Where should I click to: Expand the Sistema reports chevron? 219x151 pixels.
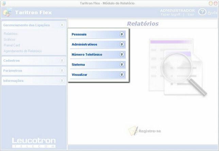point(122,64)
